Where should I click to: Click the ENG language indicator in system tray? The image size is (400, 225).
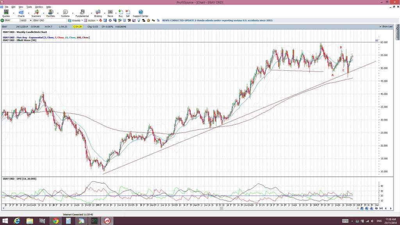point(379,221)
